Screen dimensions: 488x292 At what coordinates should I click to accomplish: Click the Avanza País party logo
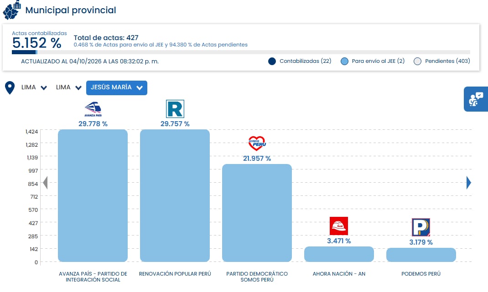(x=93, y=109)
